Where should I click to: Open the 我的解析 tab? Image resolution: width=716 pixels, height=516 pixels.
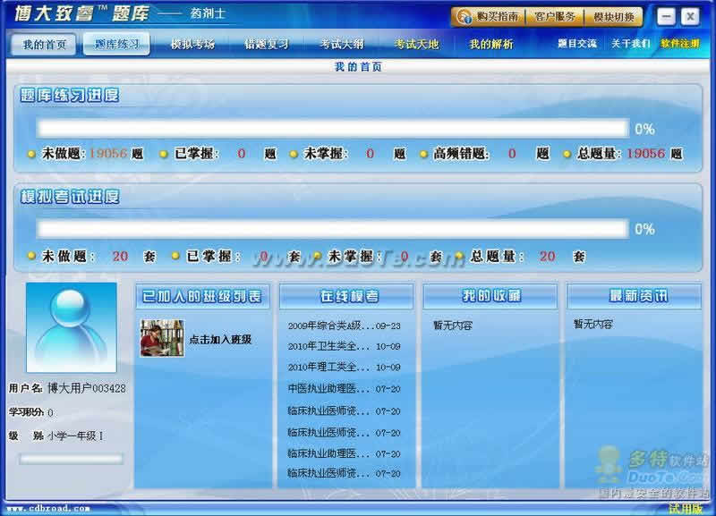click(x=491, y=44)
